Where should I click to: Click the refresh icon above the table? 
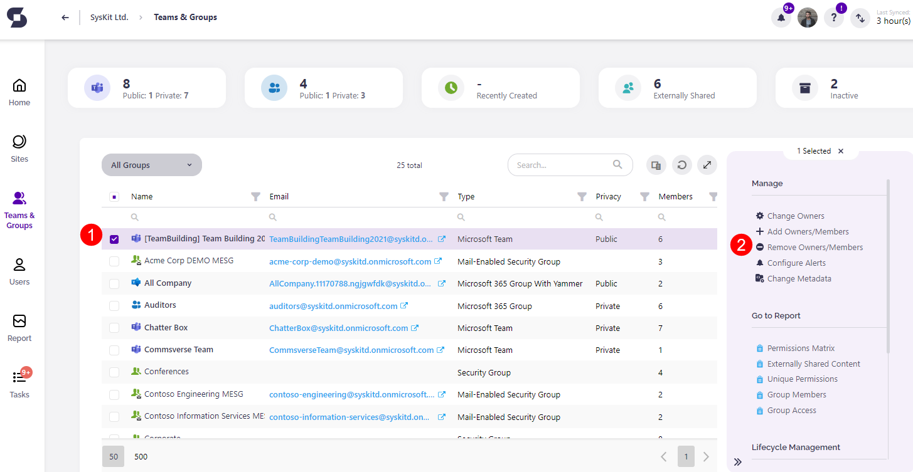[681, 165]
